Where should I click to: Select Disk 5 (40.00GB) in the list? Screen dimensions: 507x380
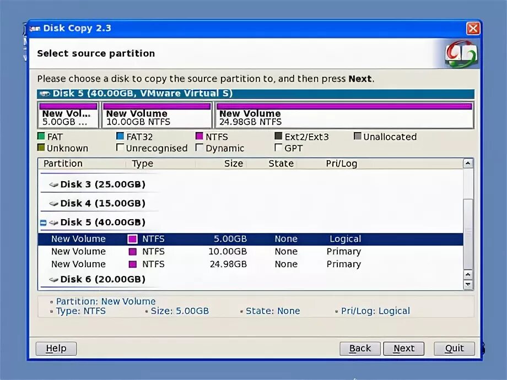[103, 222]
